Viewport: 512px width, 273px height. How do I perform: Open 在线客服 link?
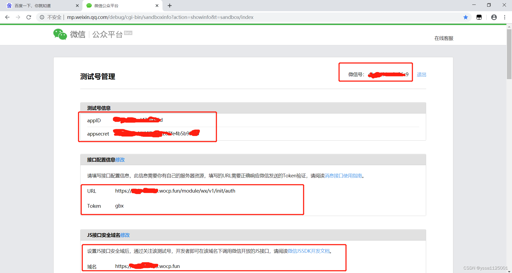tap(444, 38)
